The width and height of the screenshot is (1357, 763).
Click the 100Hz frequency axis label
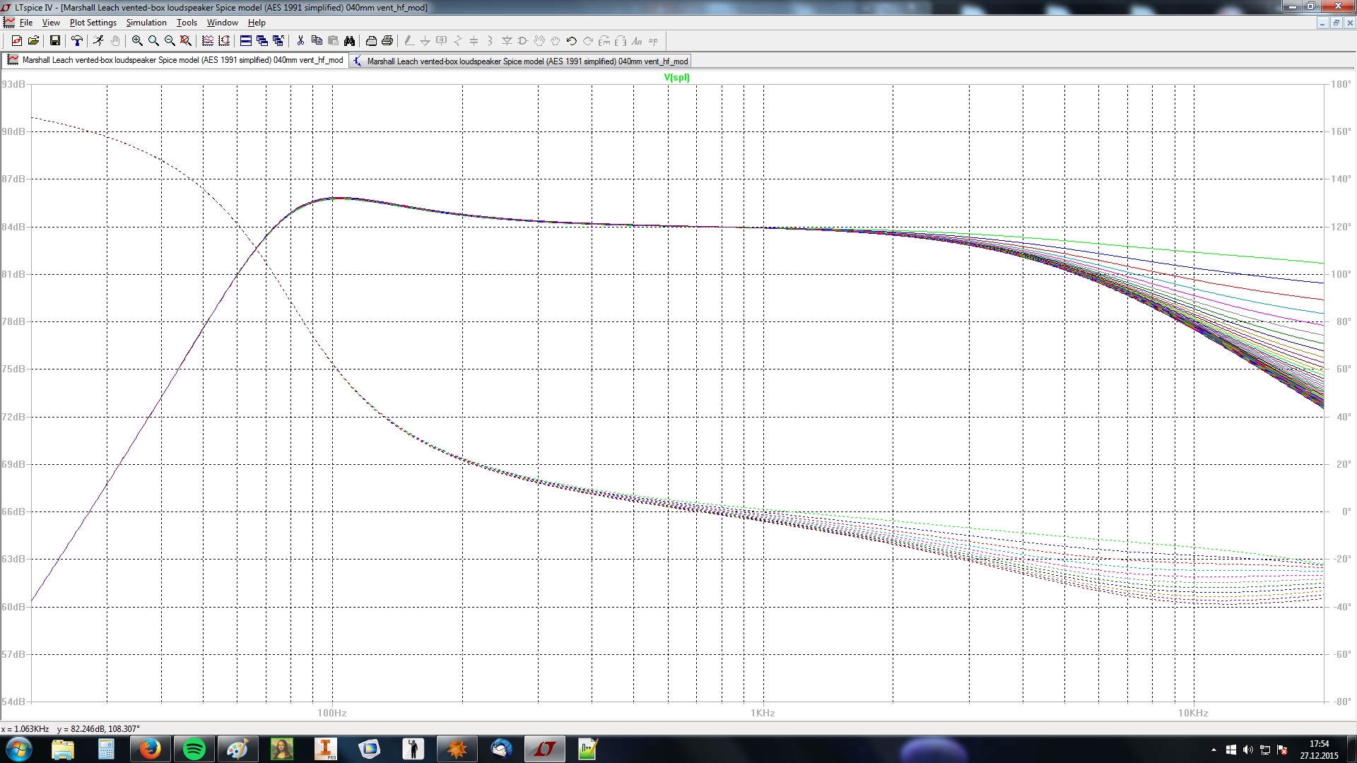click(x=331, y=713)
